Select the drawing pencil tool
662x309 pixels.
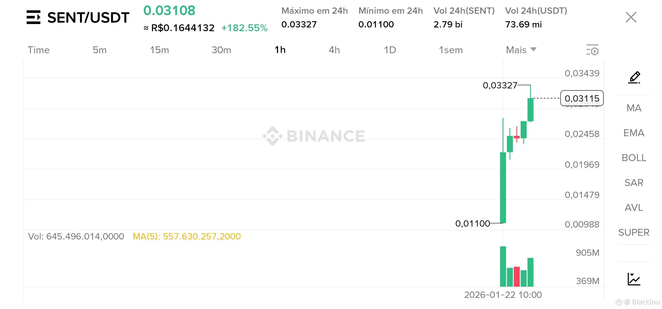634,77
